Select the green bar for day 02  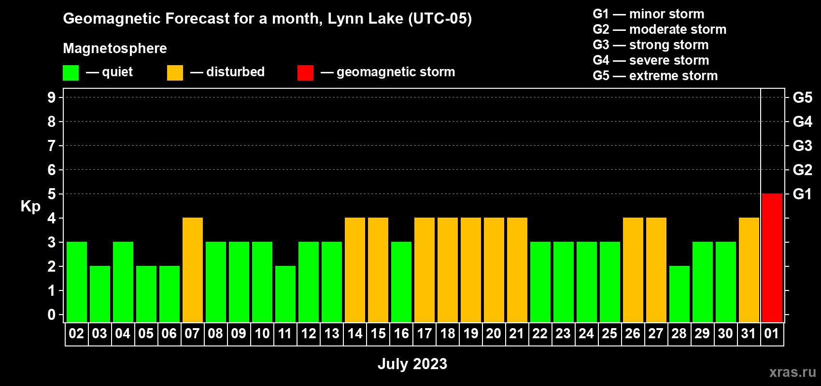point(77,282)
